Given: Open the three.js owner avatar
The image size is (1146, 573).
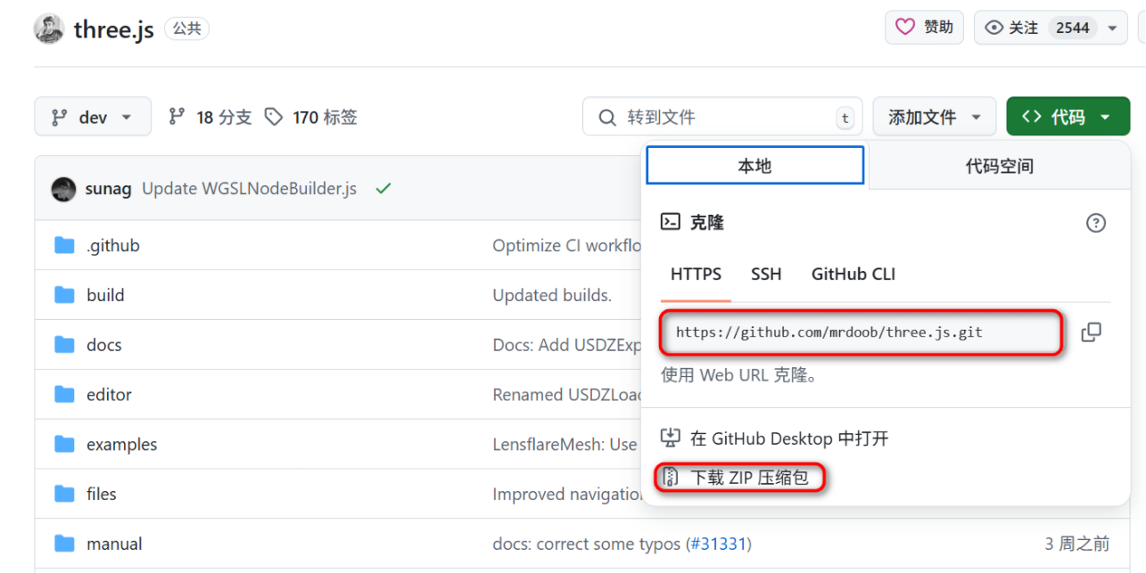Looking at the screenshot, I should pyautogui.click(x=49, y=29).
